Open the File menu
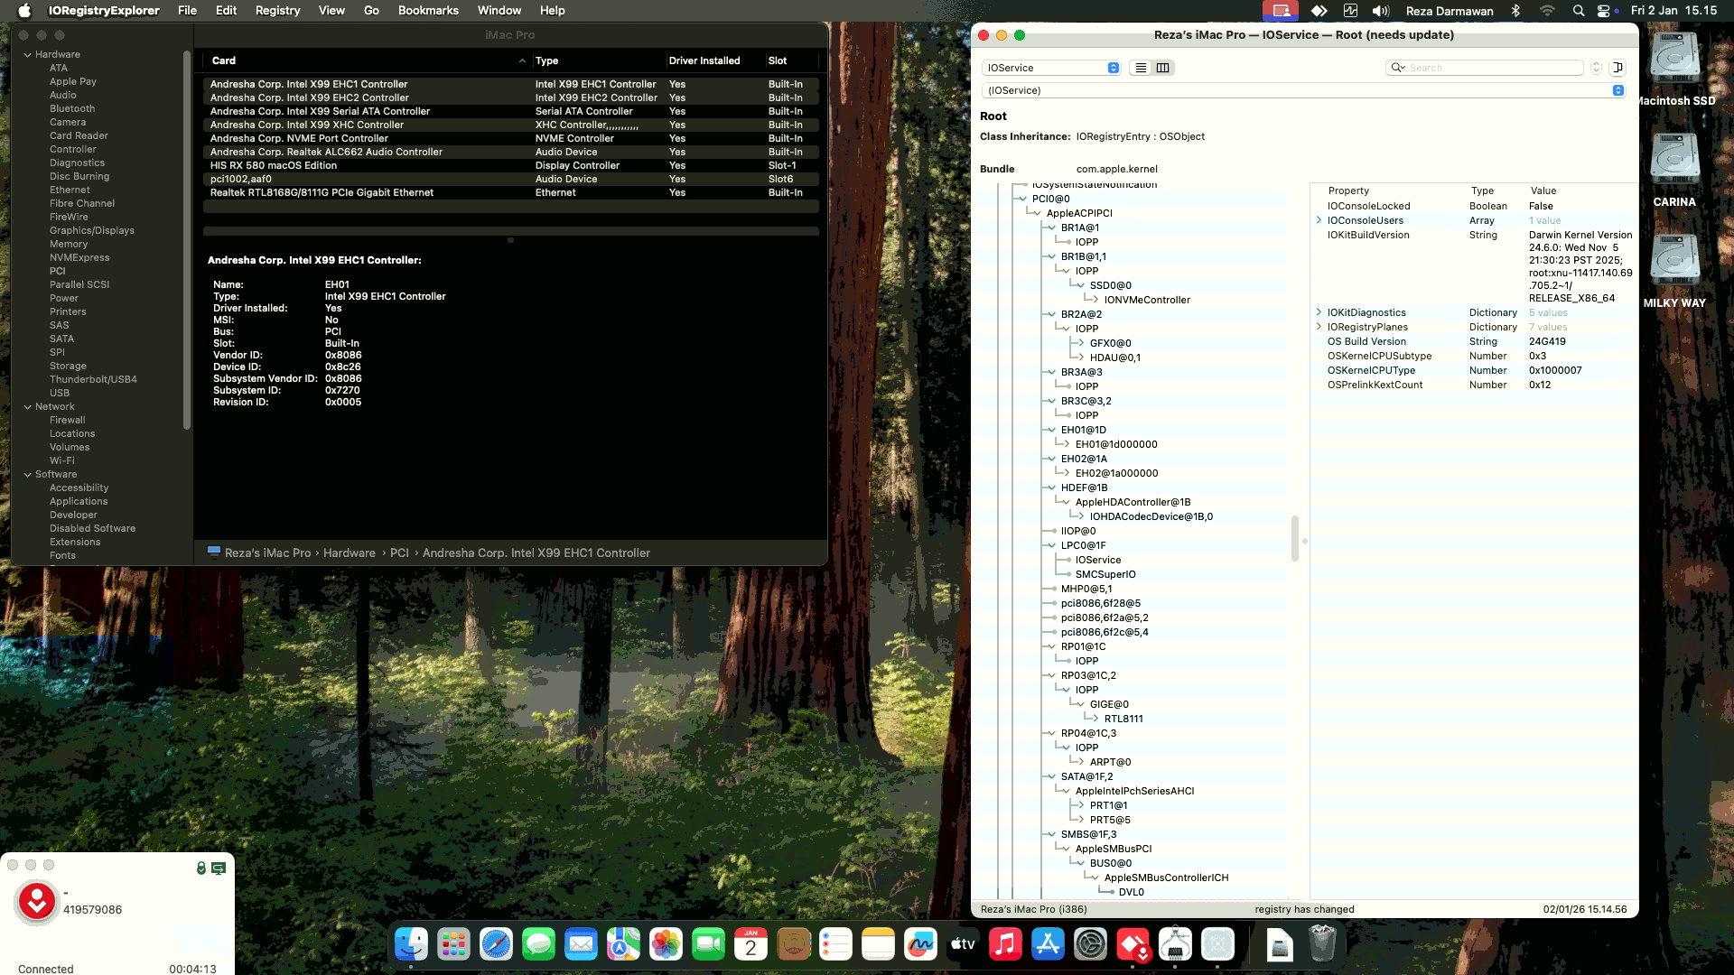The width and height of the screenshot is (1734, 975). click(x=187, y=11)
